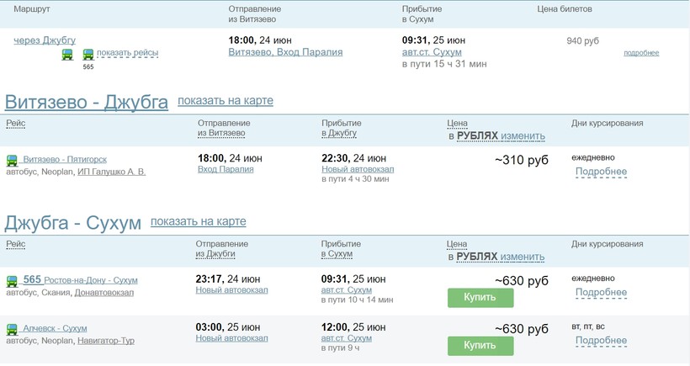Open Витязево, Вход Паралия stop link
Screen dimensions: 690x366
tap(285, 52)
